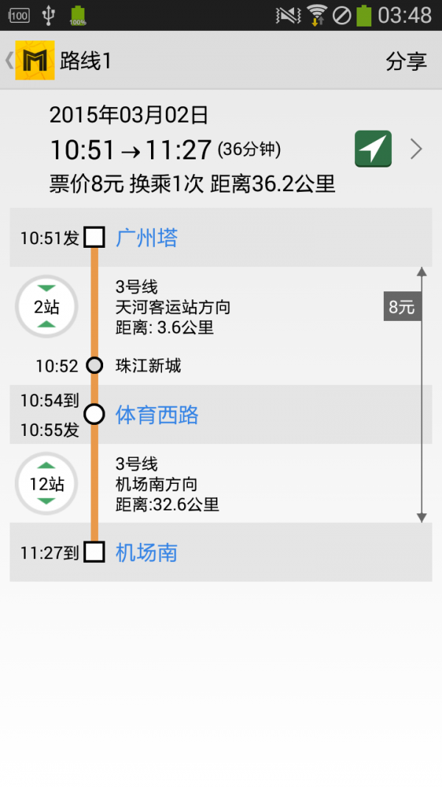Tap the battery icon in status bar
Image resolution: width=442 pixels, height=787 pixels.
(364, 15)
